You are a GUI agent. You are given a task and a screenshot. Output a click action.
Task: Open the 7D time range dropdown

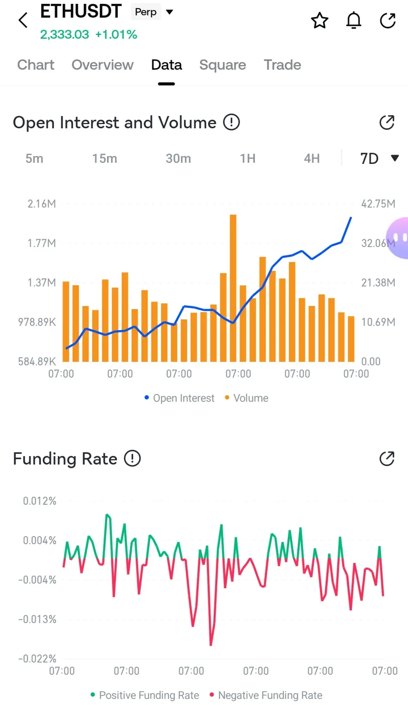coord(379,158)
